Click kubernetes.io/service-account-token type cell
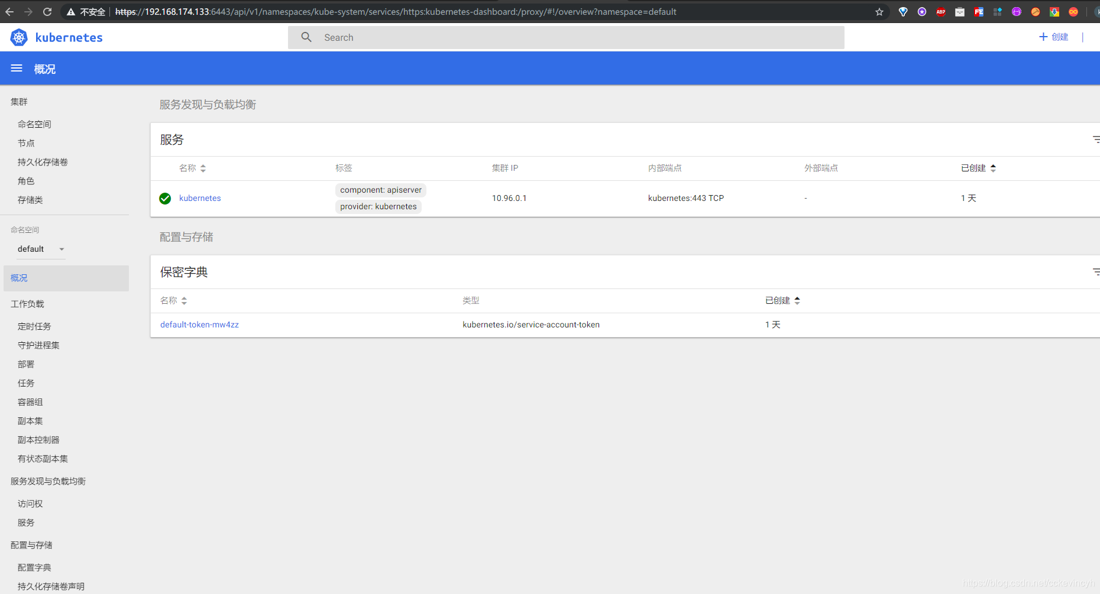The image size is (1100, 594). [531, 324]
